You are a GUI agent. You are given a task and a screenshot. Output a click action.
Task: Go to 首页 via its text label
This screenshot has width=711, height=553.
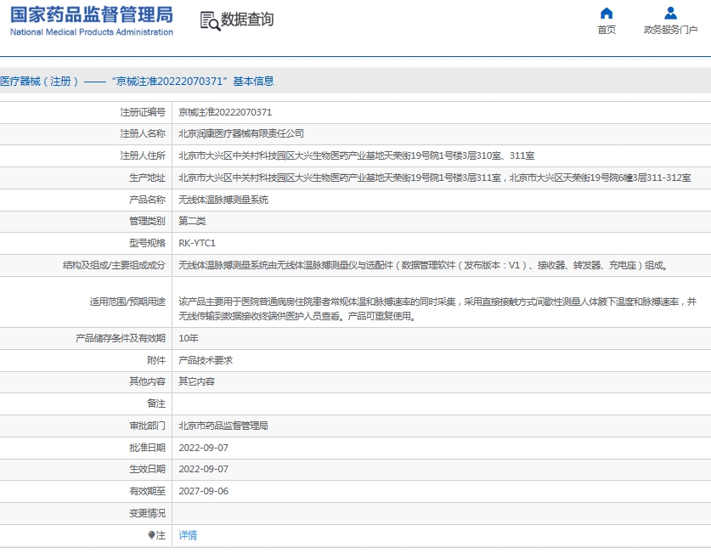607,30
